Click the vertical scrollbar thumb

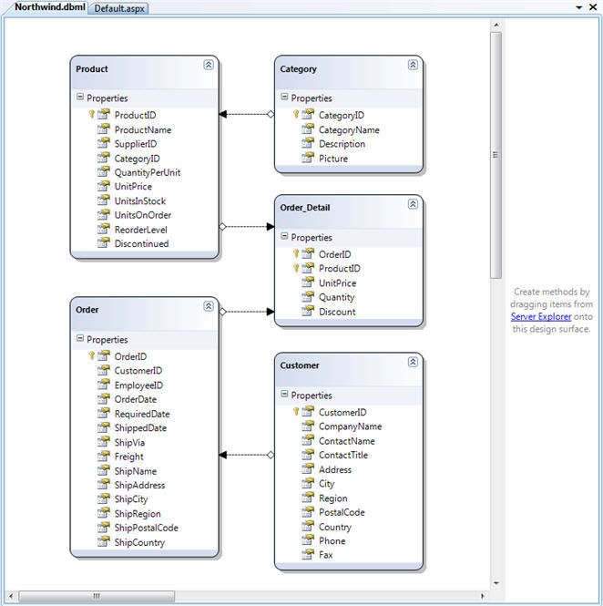pyautogui.click(x=496, y=155)
